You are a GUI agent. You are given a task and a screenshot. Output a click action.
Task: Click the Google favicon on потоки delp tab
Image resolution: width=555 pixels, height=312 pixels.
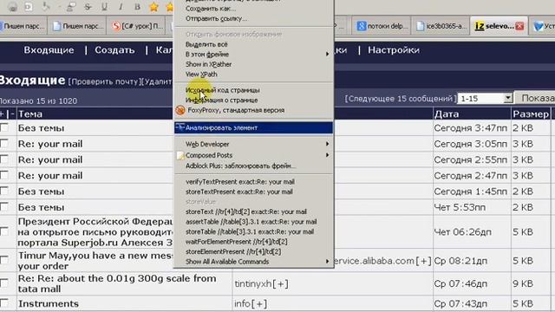point(361,26)
